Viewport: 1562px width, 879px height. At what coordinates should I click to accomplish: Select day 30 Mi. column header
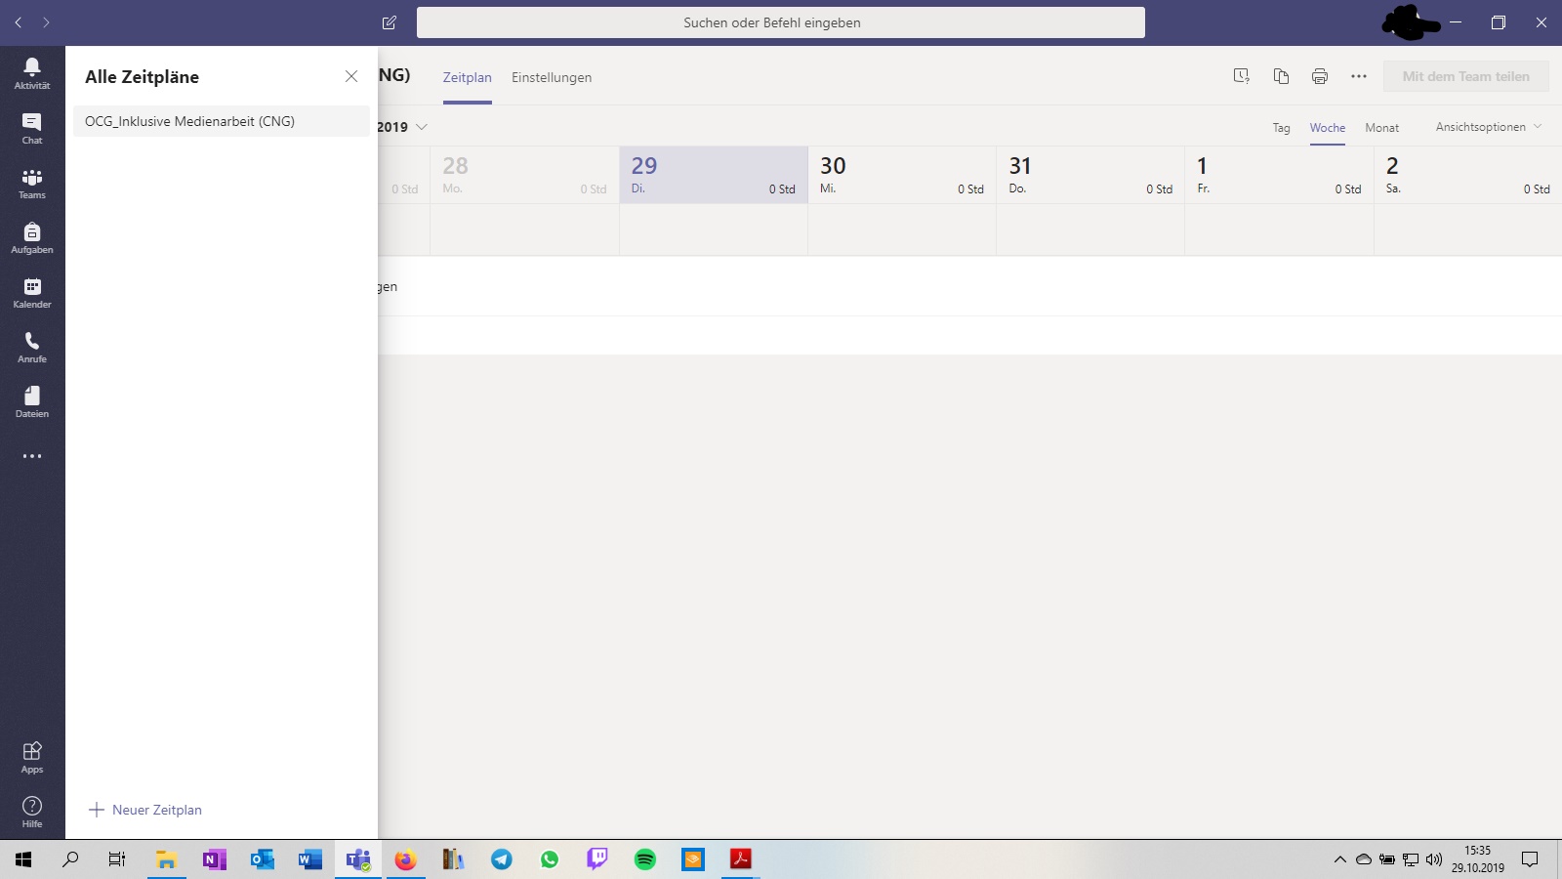click(902, 175)
